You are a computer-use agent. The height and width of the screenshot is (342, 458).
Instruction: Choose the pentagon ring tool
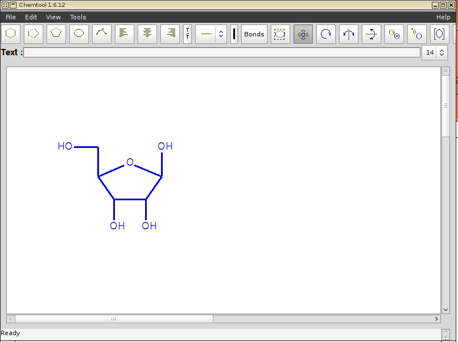(x=56, y=34)
